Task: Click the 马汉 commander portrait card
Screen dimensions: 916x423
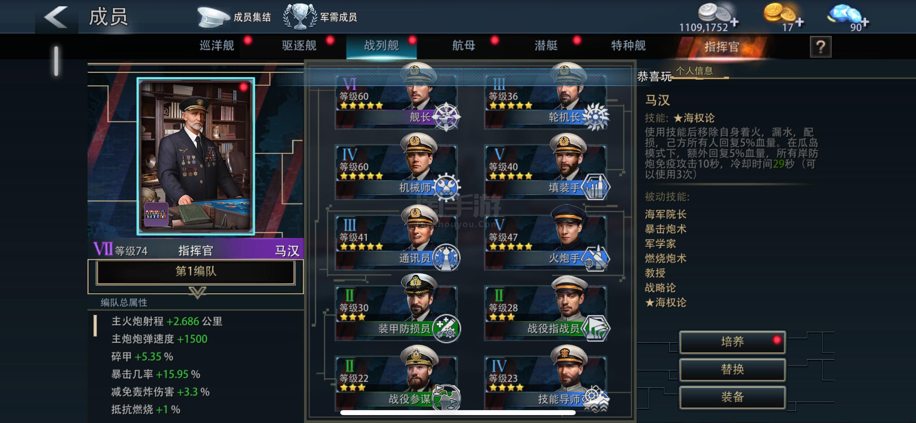Action: [x=196, y=156]
